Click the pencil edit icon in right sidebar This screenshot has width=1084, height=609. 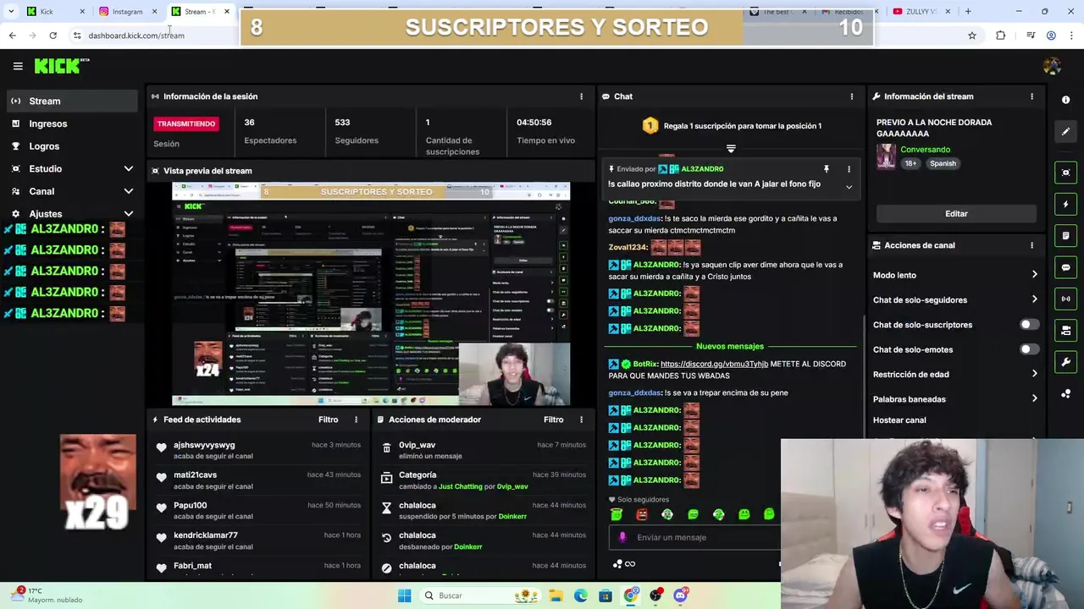(1065, 131)
